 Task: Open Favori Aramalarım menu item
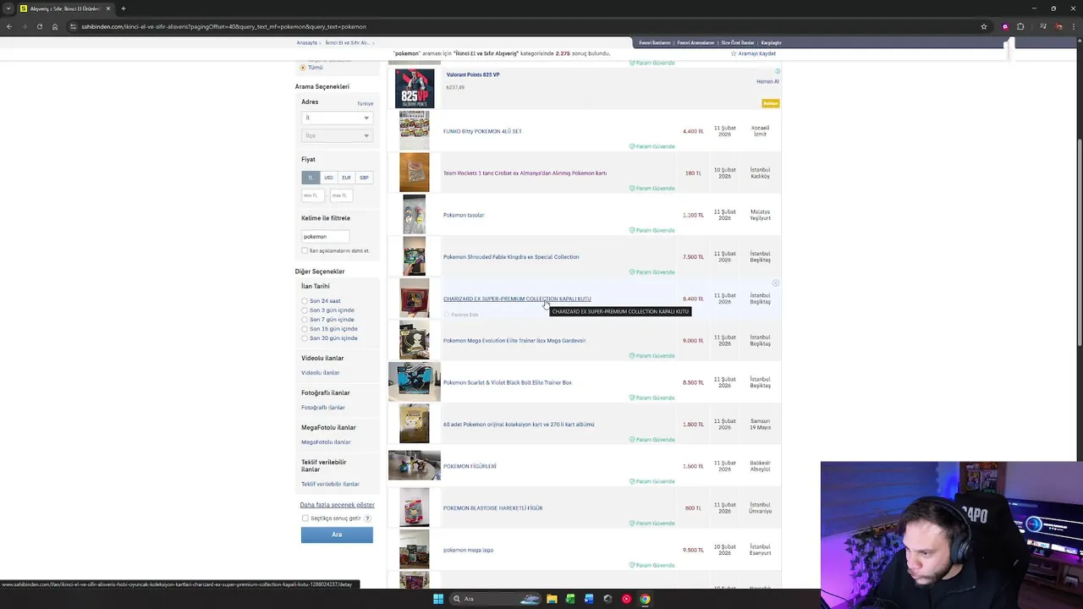(x=695, y=42)
